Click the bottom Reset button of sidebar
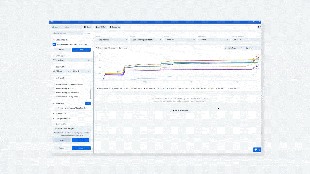310x174 pixels. point(61,148)
